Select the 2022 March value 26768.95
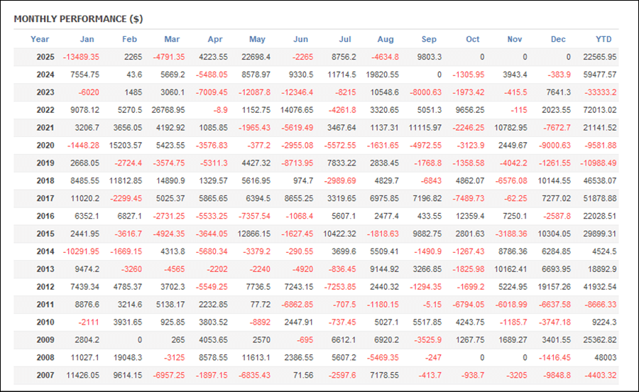 pos(168,110)
